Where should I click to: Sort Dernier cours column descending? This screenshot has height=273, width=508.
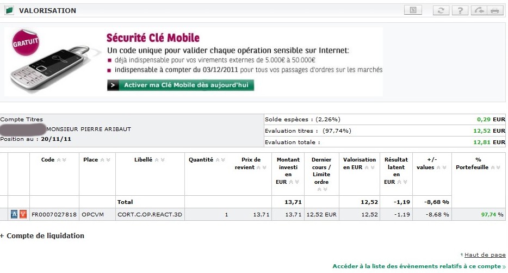click(325, 189)
